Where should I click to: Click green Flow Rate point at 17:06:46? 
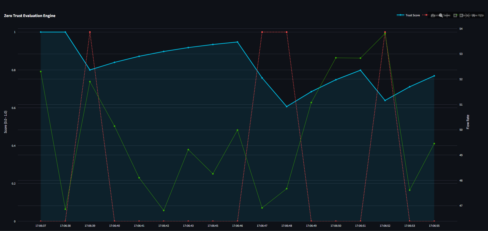238,130
